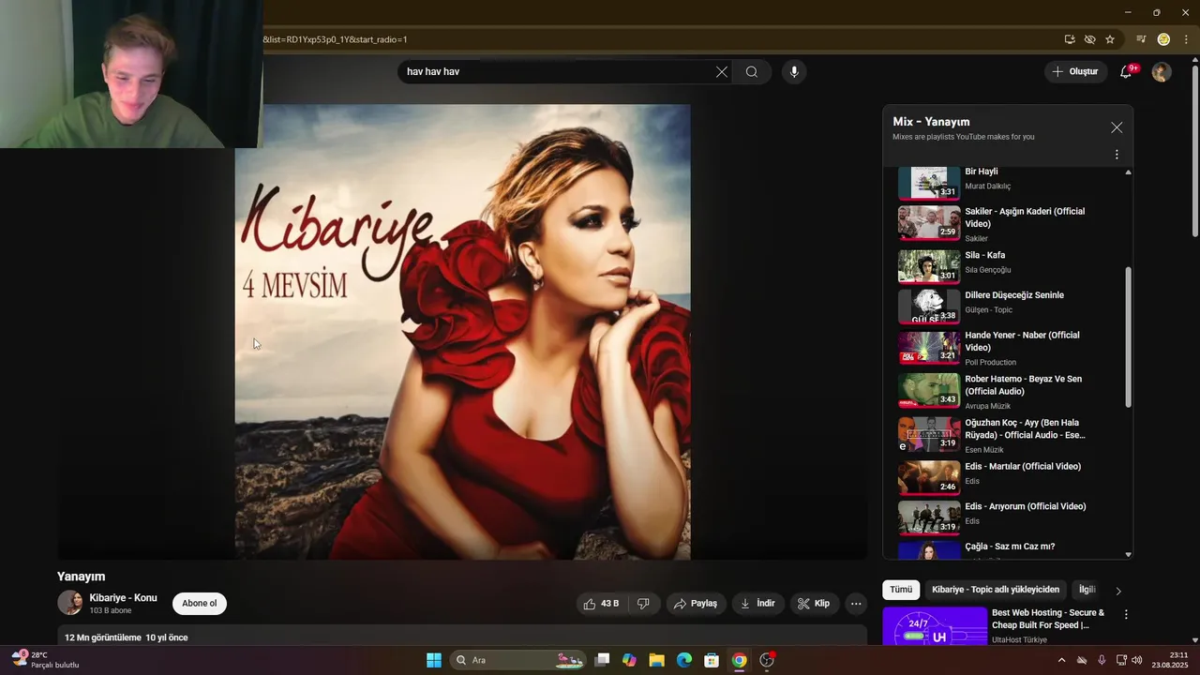Click the browser address bar URL
Image resolution: width=1200 pixels, height=675 pixels.
click(x=334, y=39)
